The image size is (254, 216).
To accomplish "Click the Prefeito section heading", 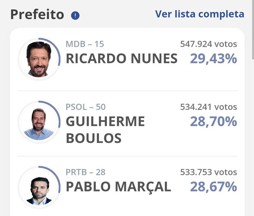I will coord(37,14).
